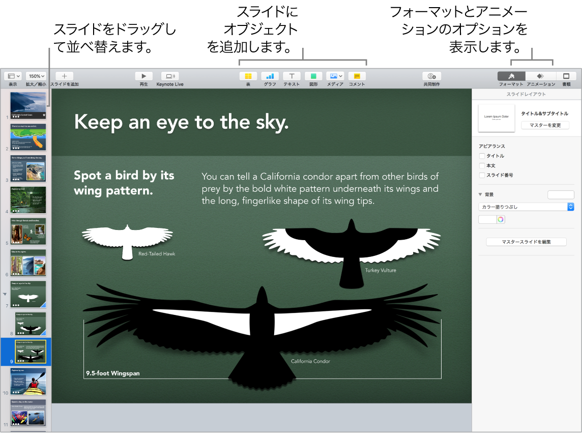Viewport: 582px width, 433px height.
Task: Insert a text box via テキスト icon
Action: (292, 76)
